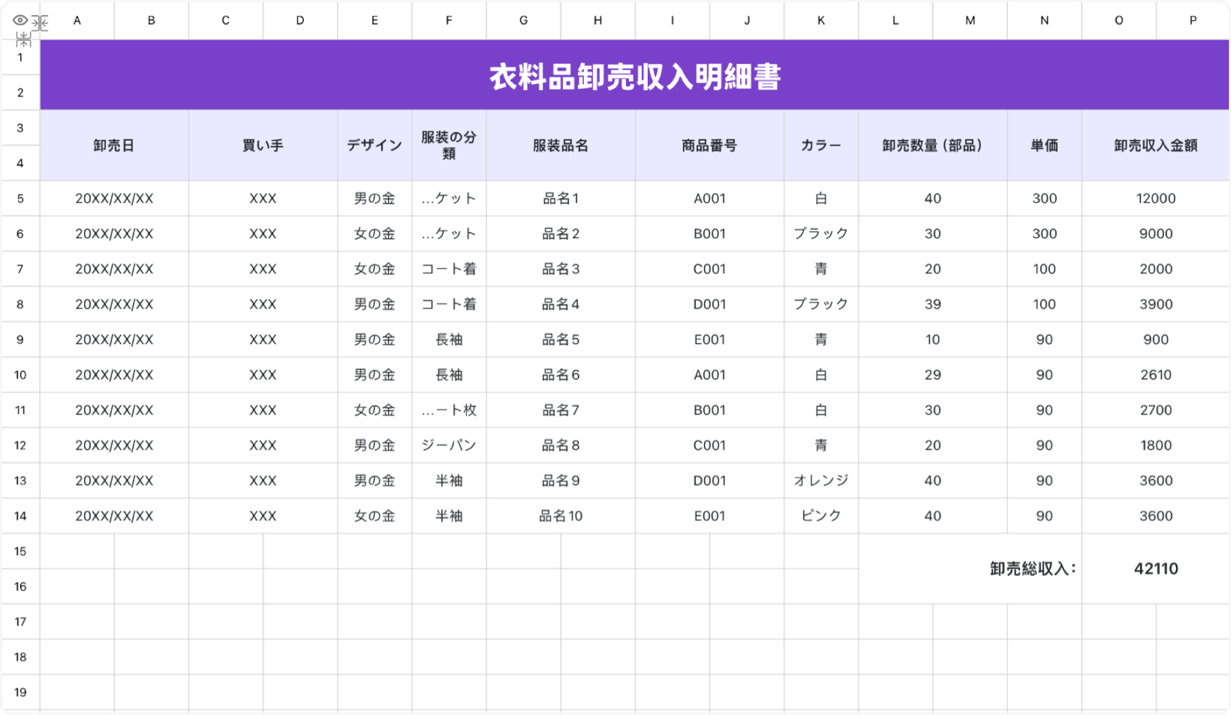
Task: Click the オレンジ color cell
Action: pyautogui.click(x=821, y=481)
